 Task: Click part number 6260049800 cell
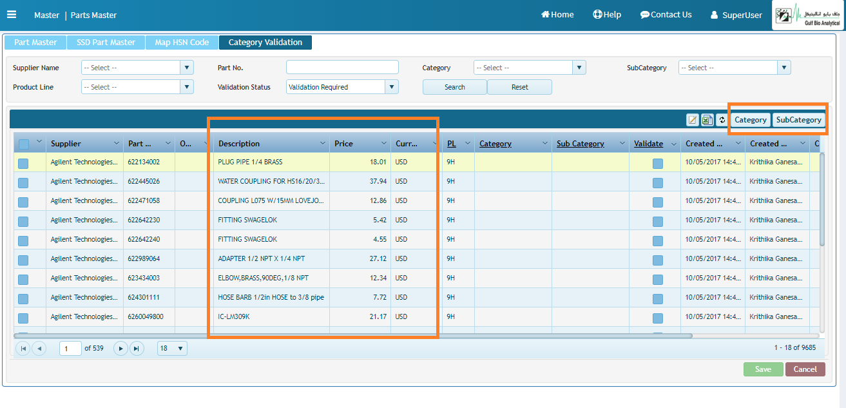click(149, 316)
